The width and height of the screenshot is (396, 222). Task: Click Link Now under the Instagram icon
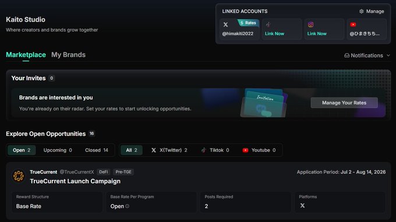pos(317,34)
